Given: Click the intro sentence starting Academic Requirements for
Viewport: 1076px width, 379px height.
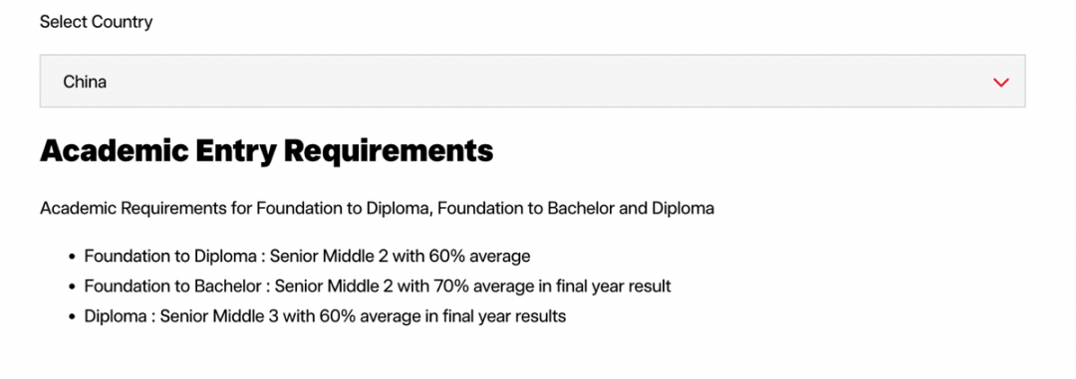Looking at the screenshot, I should (377, 208).
